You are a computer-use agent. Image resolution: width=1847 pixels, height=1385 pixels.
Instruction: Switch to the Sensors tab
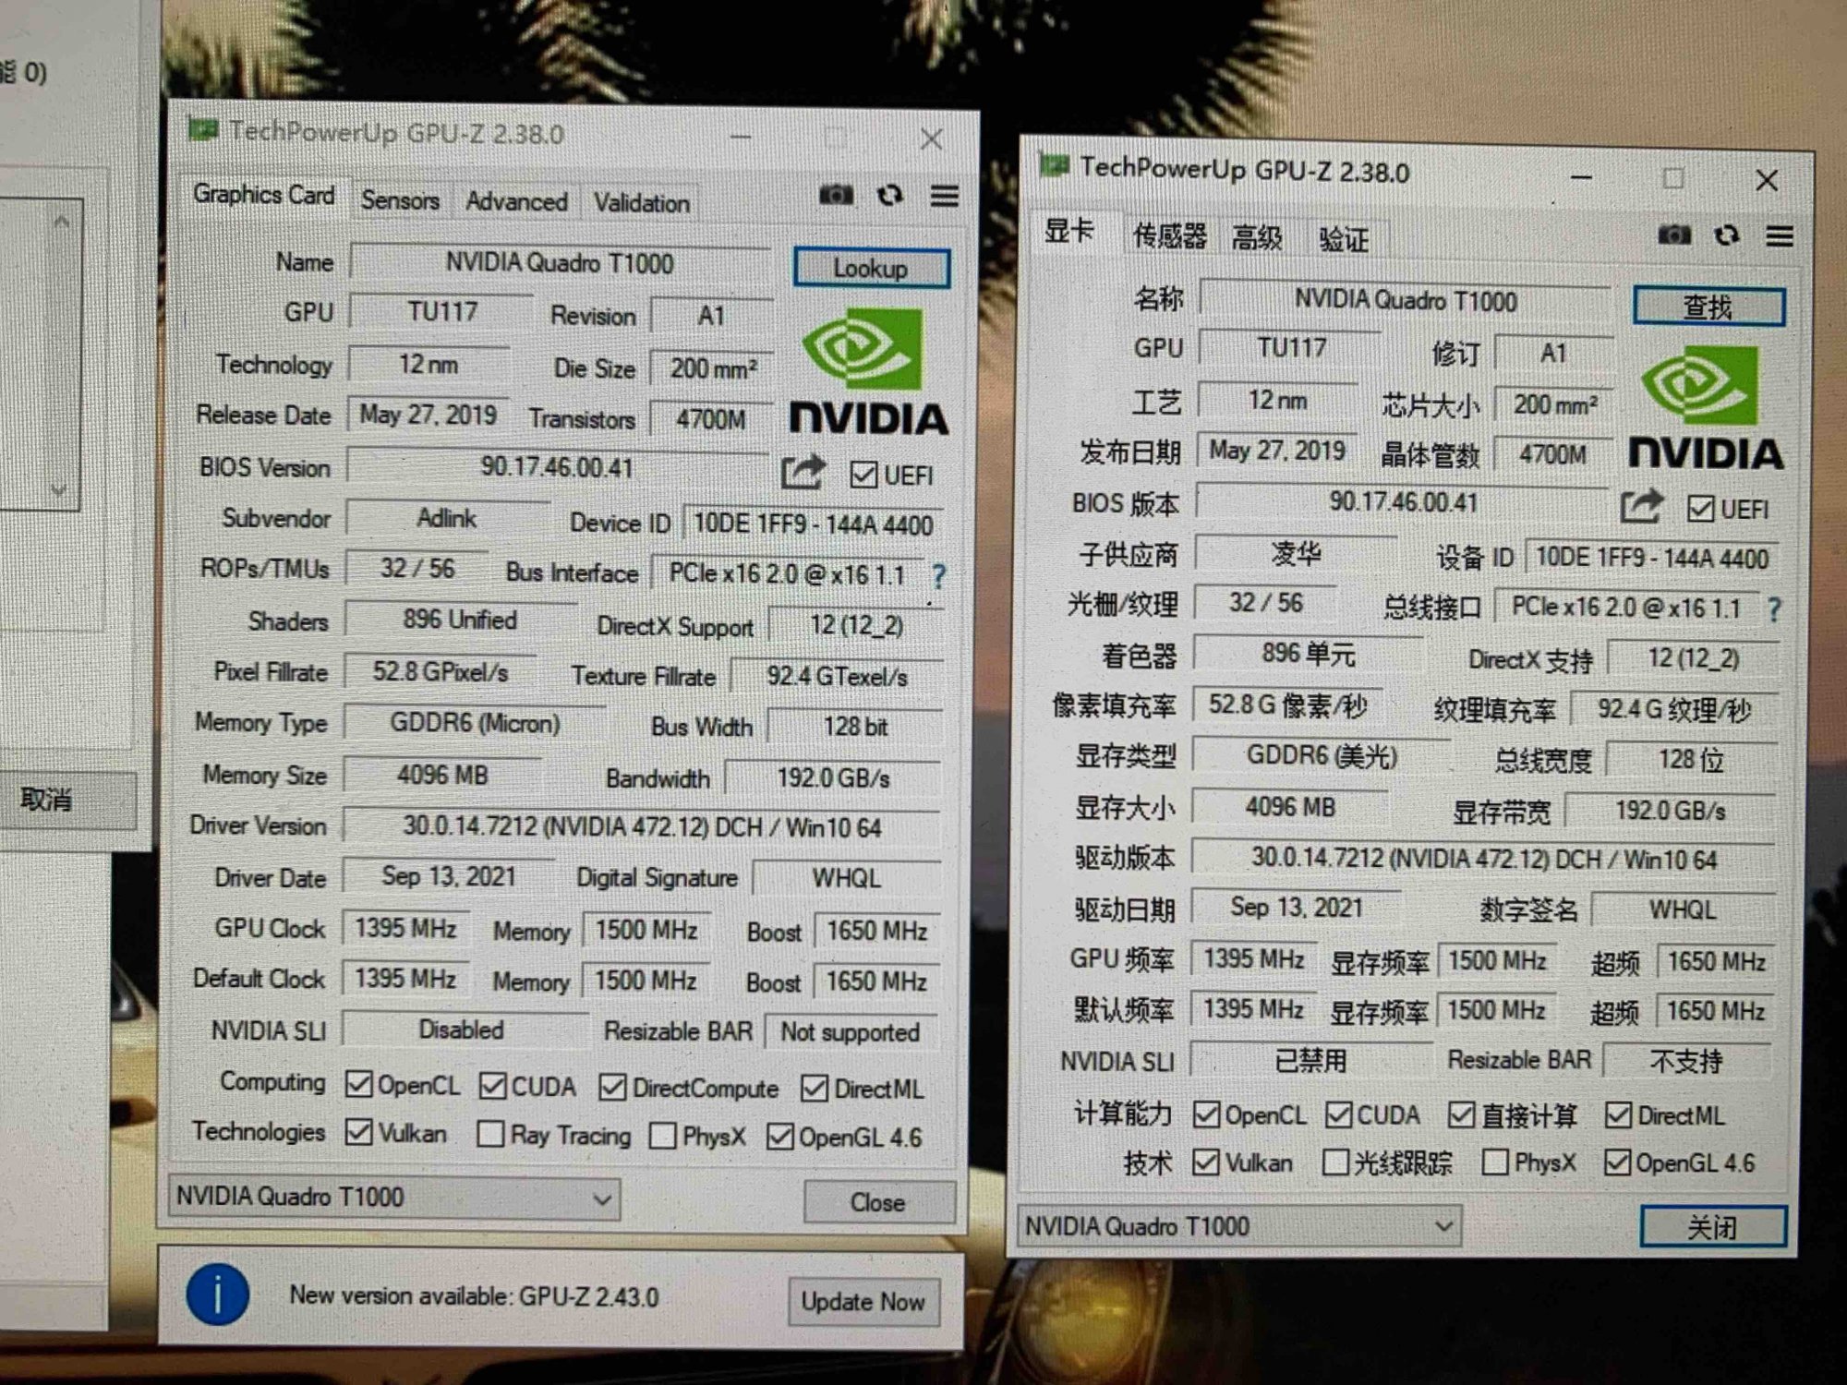tap(400, 200)
